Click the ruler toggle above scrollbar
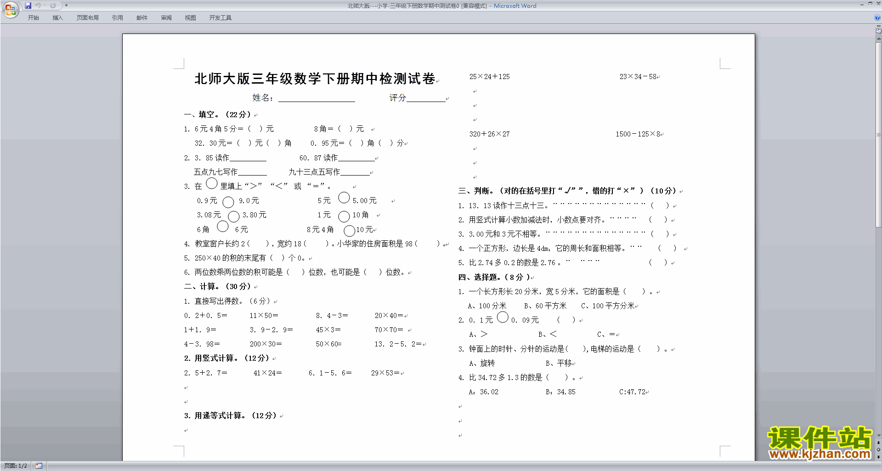The height and width of the screenshot is (471, 882). [879, 31]
